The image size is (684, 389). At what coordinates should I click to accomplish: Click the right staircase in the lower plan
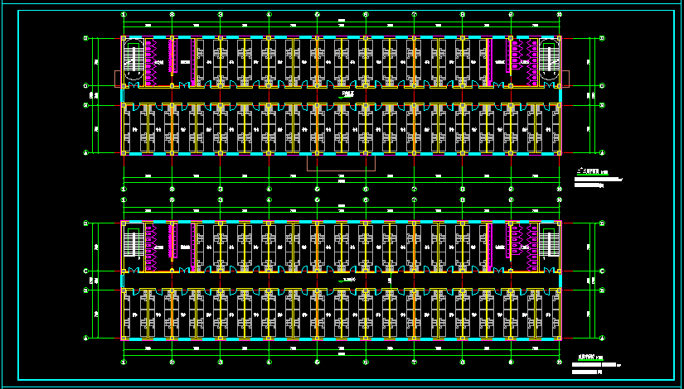tap(549, 243)
